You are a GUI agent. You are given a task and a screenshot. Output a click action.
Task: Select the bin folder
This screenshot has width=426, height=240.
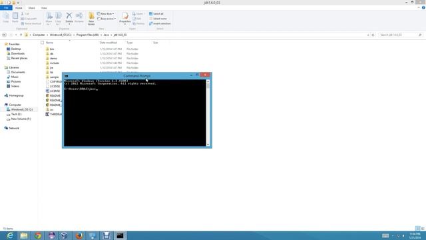pyautogui.click(x=52, y=49)
